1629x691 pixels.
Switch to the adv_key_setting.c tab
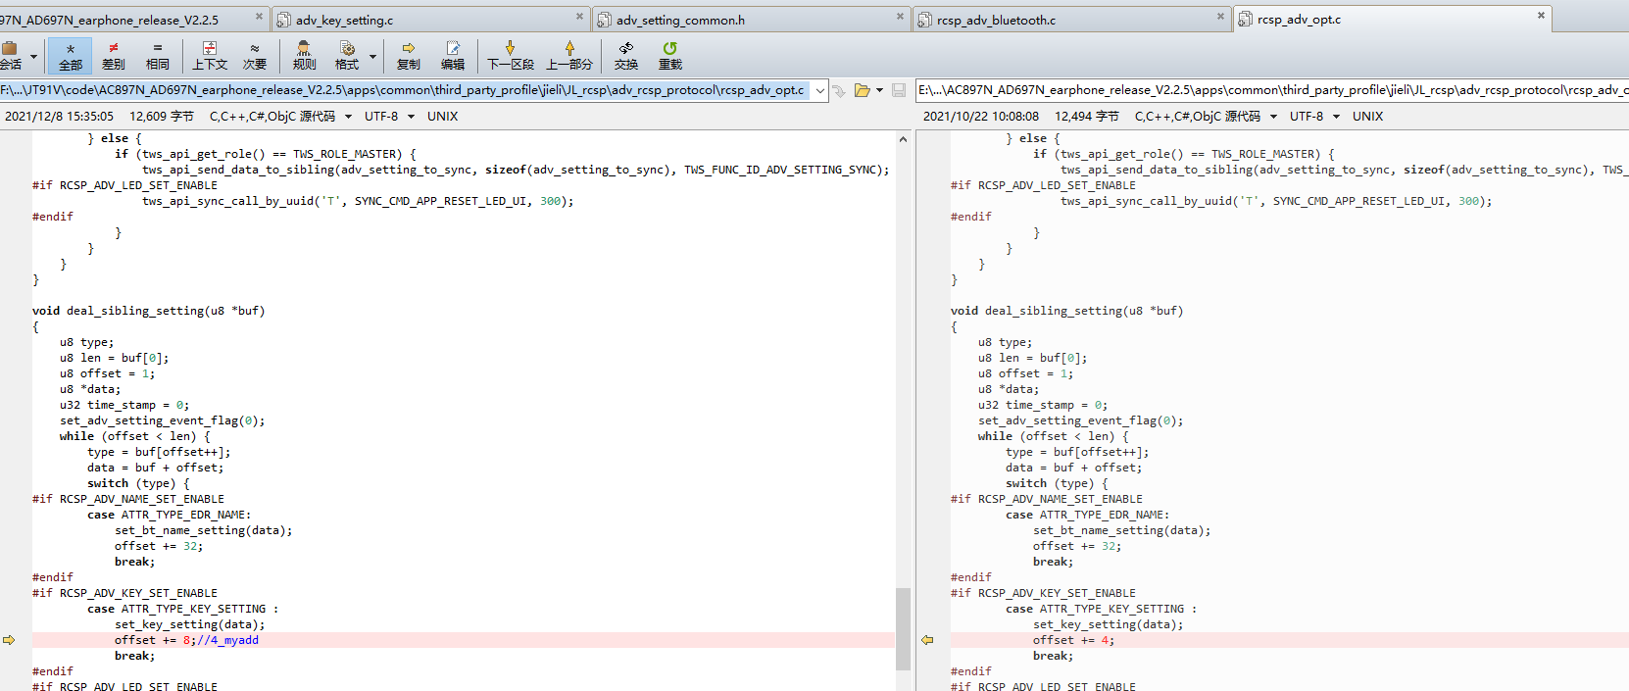431,19
